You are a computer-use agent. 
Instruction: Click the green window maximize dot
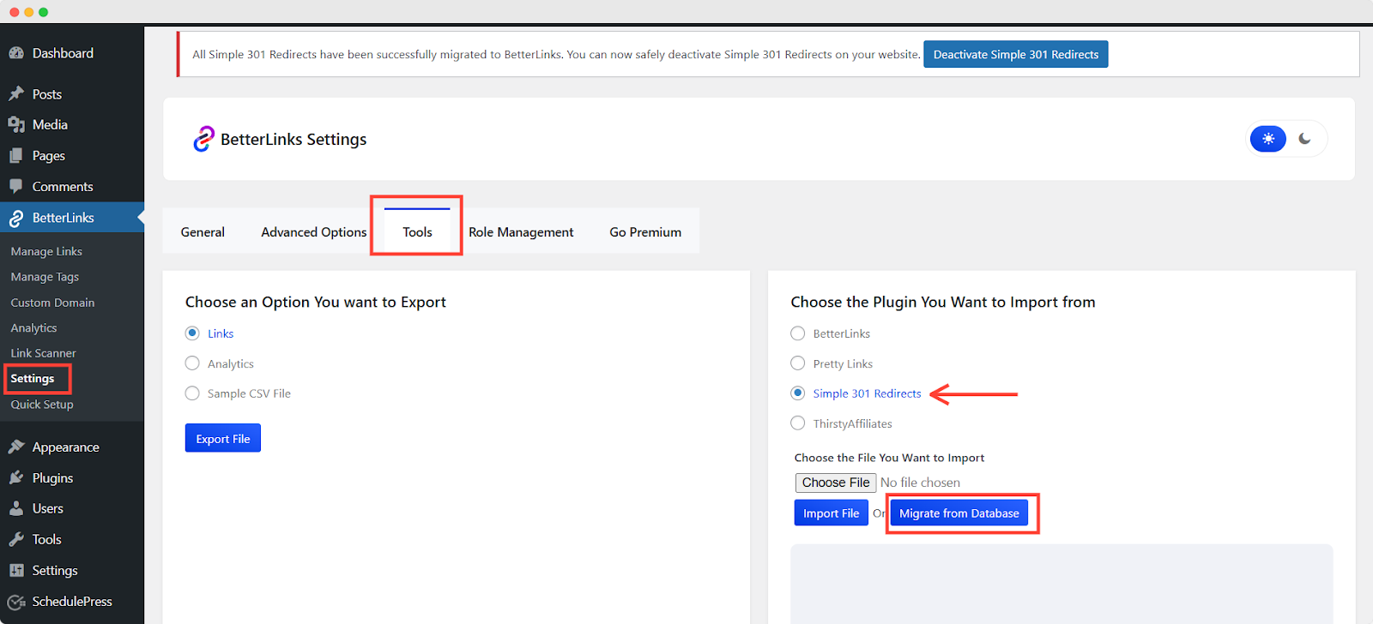point(44,12)
